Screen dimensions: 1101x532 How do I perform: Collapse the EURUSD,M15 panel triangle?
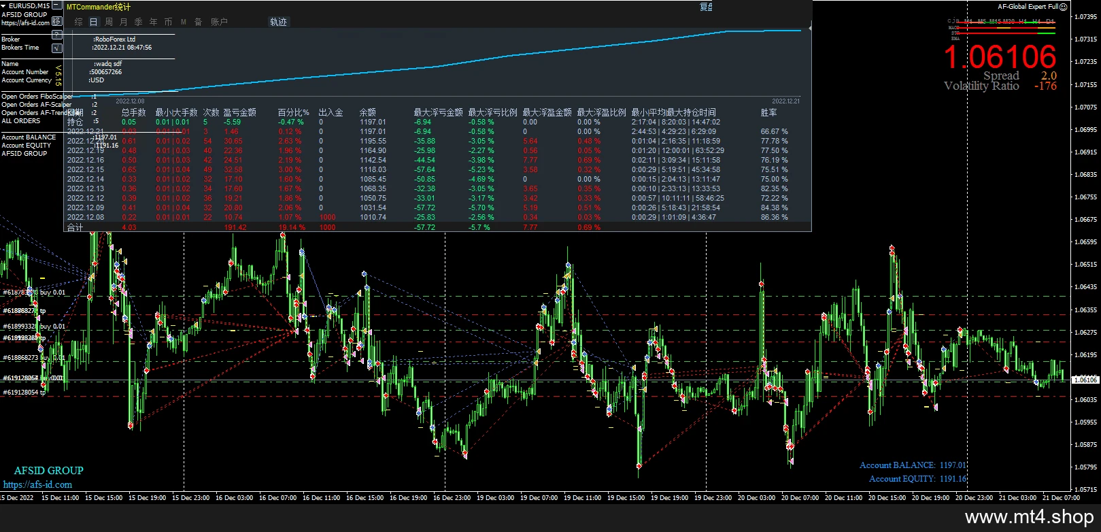click(4, 5)
